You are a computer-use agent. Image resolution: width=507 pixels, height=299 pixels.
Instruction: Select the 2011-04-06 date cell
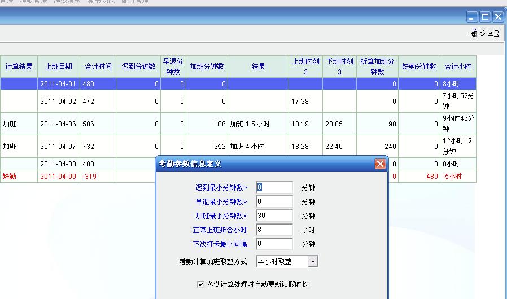point(59,124)
